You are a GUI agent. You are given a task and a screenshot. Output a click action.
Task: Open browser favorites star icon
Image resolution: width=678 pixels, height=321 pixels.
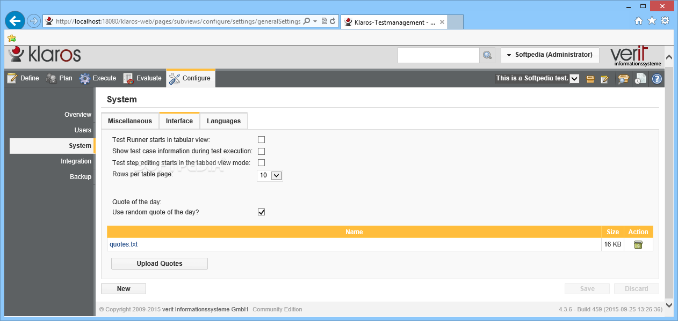tap(652, 21)
